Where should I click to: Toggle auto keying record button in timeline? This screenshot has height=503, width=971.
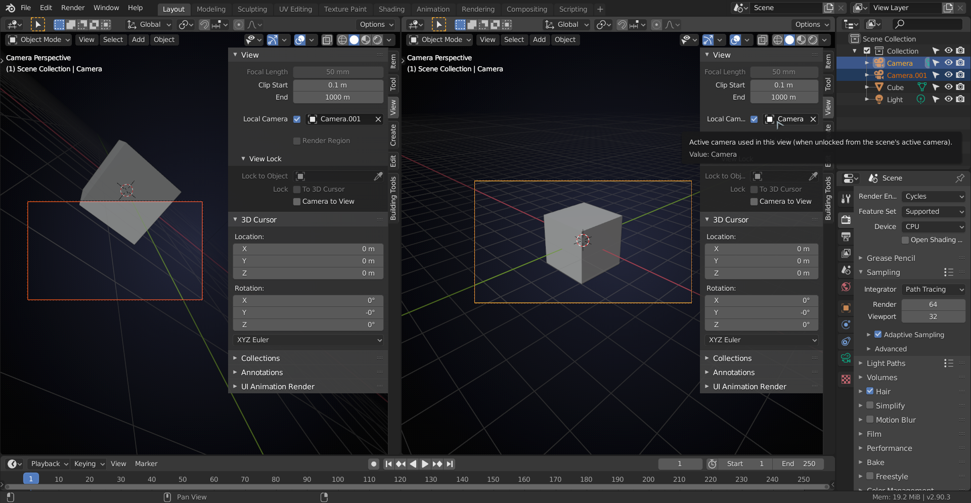click(373, 464)
